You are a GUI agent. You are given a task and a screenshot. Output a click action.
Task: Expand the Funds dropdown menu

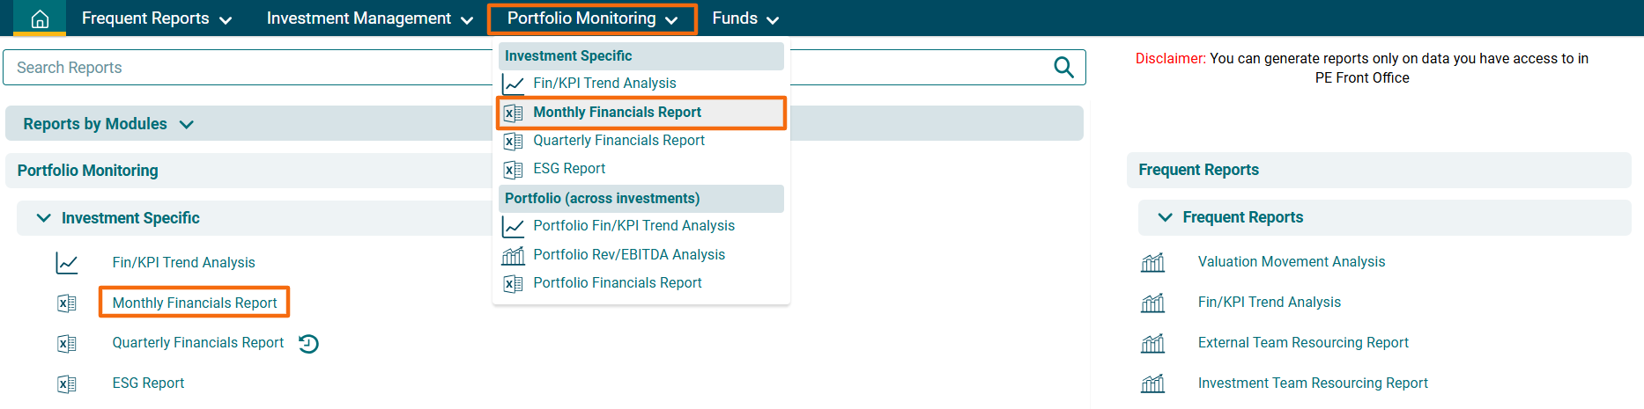[x=745, y=18]
